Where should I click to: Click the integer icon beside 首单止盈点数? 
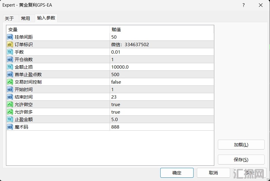(x=10, y=74)
